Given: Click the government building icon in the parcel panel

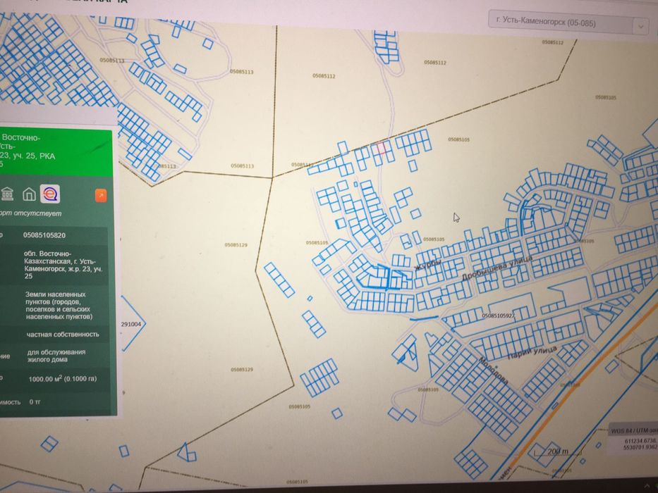Looking at the screenshot, I should [x=7, y=194].
